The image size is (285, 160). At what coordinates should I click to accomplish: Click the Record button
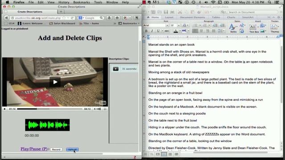pos(56,149)
